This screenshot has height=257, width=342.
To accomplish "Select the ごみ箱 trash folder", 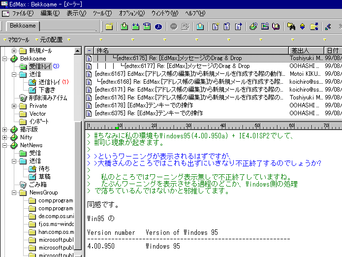I will pos(38,185).
